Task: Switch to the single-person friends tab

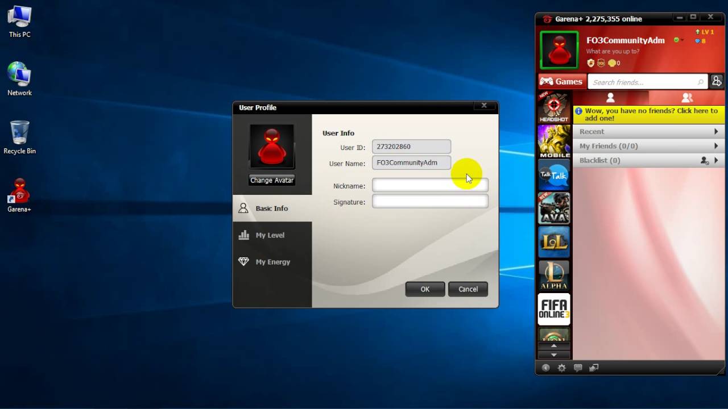Action: [610, 98]
